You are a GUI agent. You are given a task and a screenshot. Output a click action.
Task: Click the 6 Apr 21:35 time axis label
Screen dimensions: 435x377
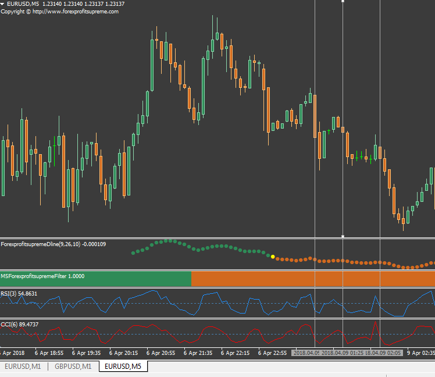click(x=198, y=353)
